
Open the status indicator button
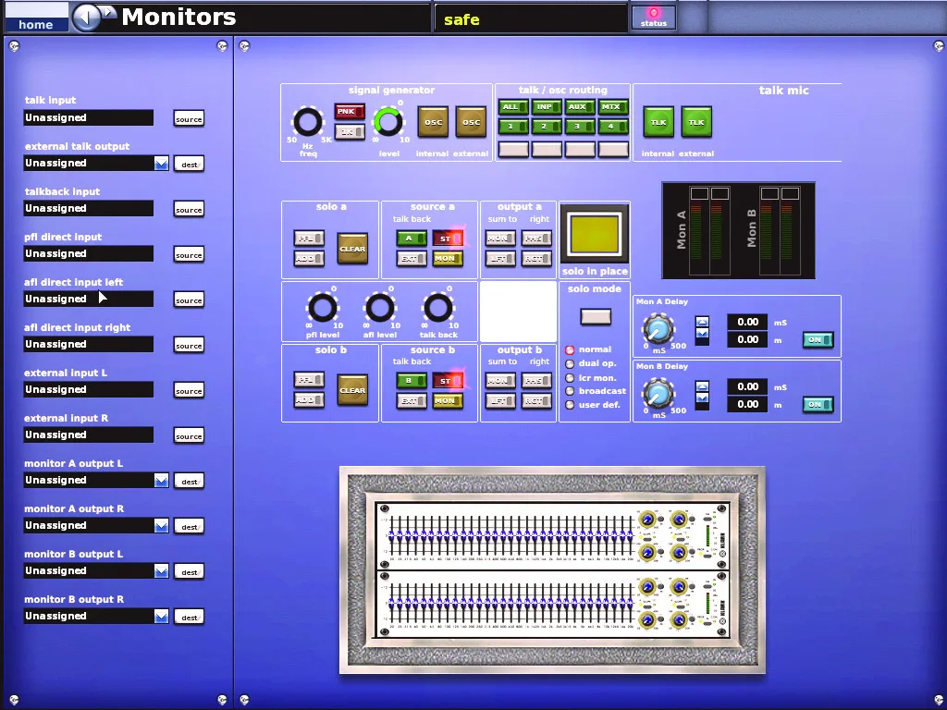click(x=654, y=17)
